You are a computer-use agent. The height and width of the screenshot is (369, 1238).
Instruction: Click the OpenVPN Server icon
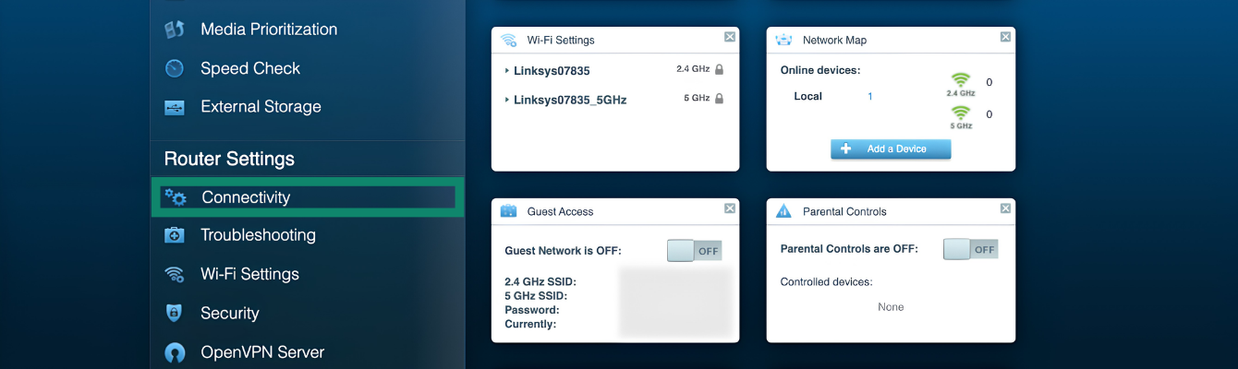(x=175, y=352)
